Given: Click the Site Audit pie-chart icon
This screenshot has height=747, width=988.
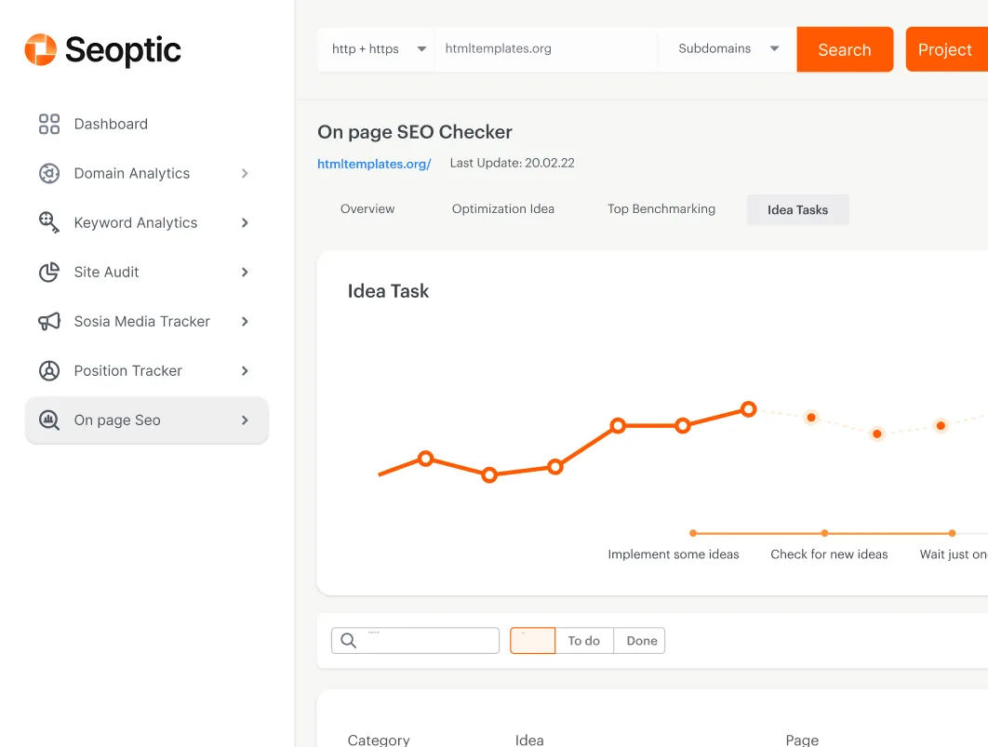Looking at the screenshot, I should [49, 272].
